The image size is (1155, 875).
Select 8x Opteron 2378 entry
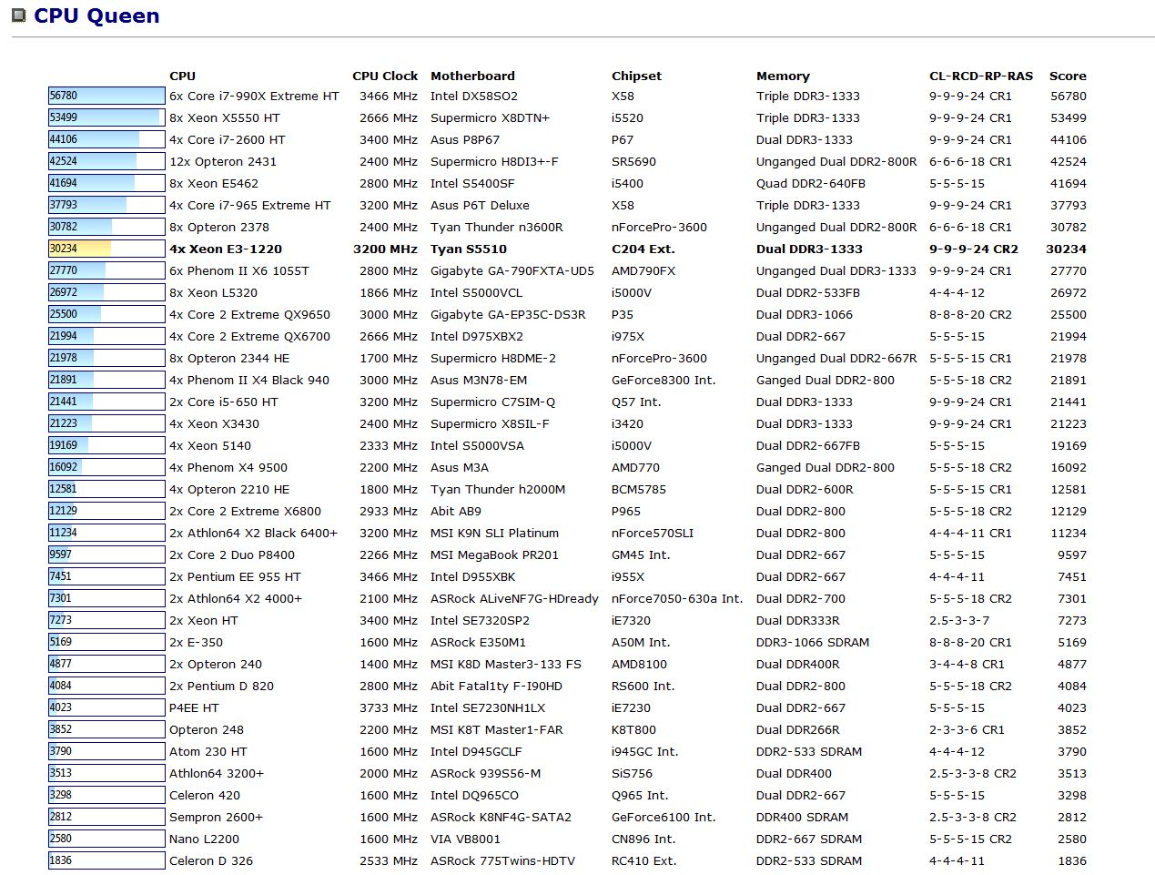[x=219, y=227]
